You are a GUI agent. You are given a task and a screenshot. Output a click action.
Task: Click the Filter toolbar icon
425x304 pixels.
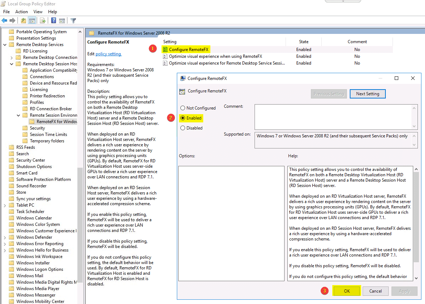(x=73, y=20)
